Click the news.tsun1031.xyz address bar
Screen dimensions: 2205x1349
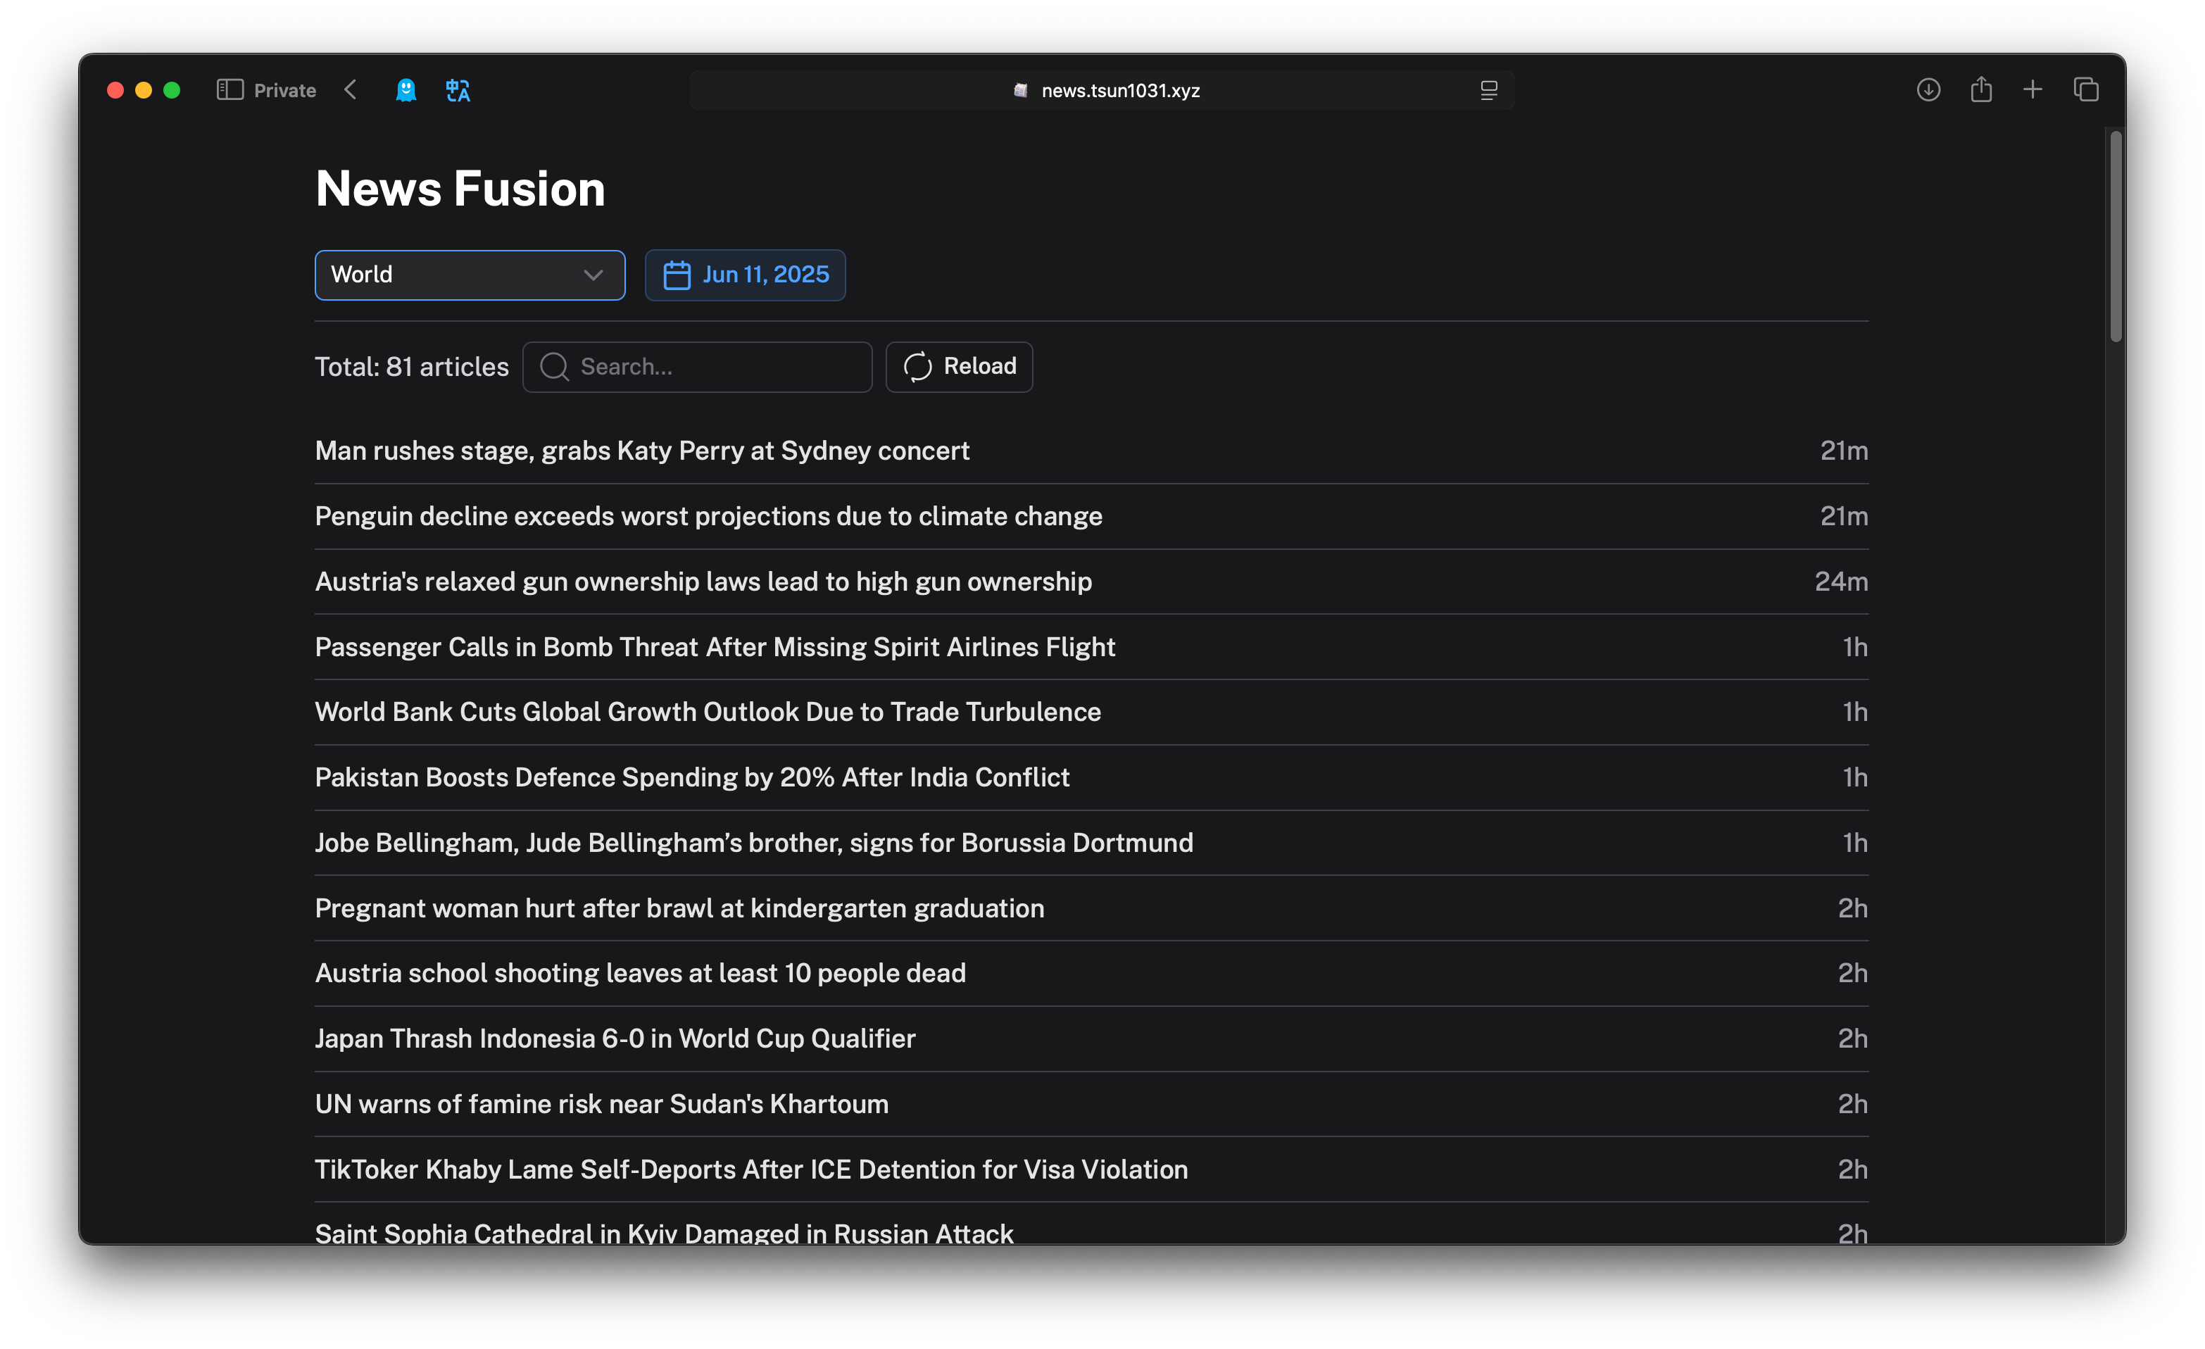click(1119, 90)
